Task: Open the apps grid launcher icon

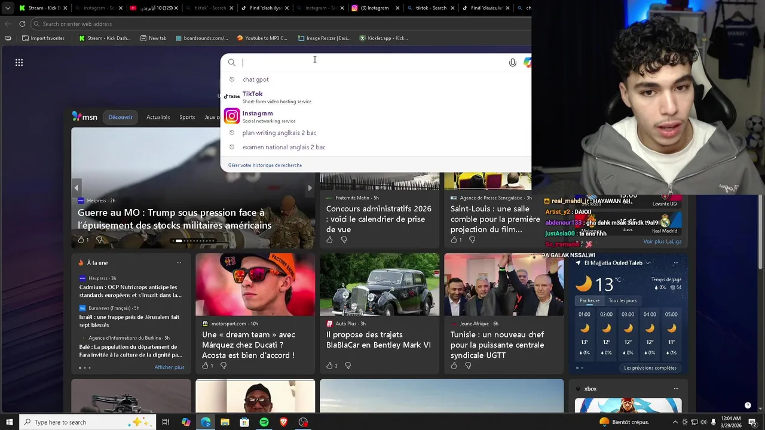Action: [19, 63]
